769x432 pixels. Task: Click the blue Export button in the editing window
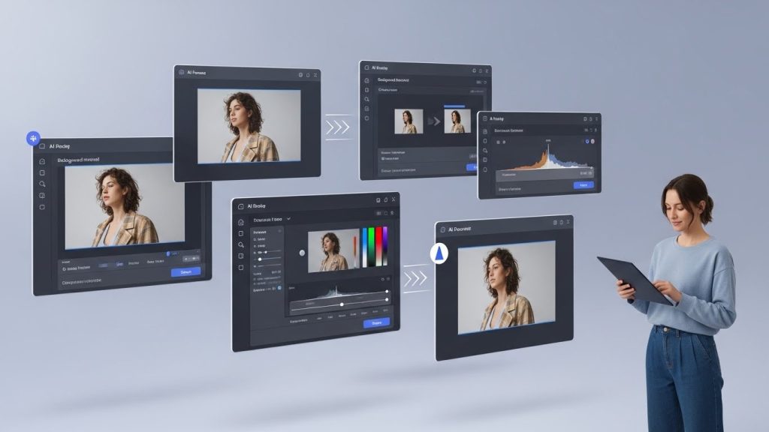(x=377, y=322)
